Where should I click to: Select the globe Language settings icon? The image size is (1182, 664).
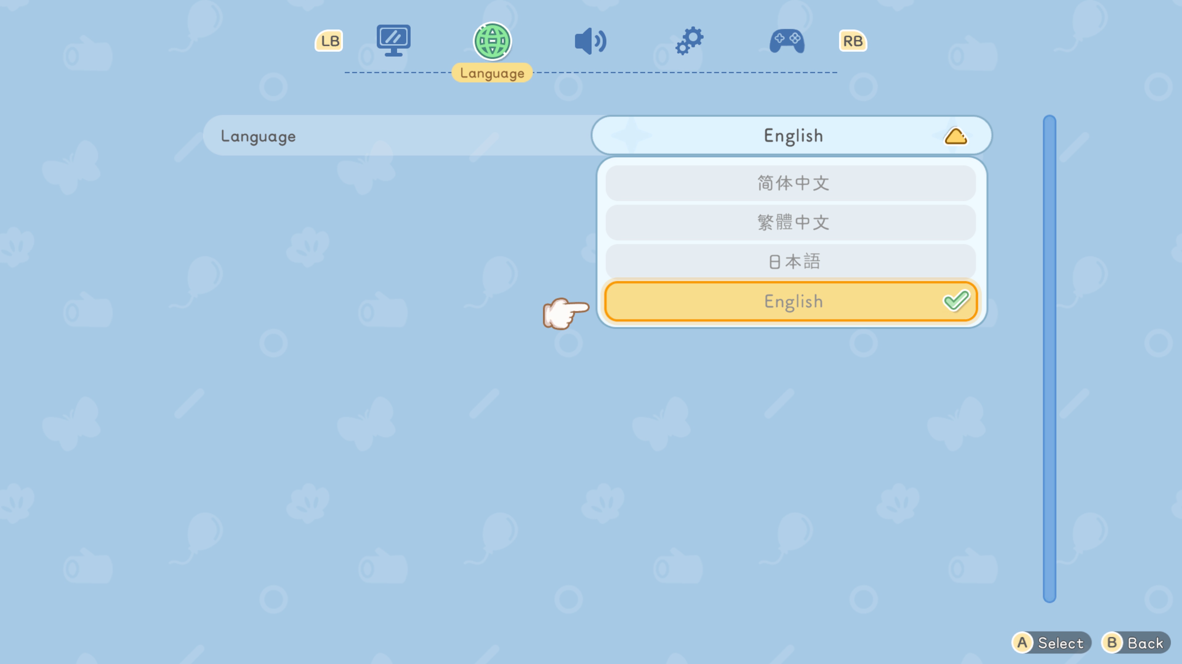492,41
